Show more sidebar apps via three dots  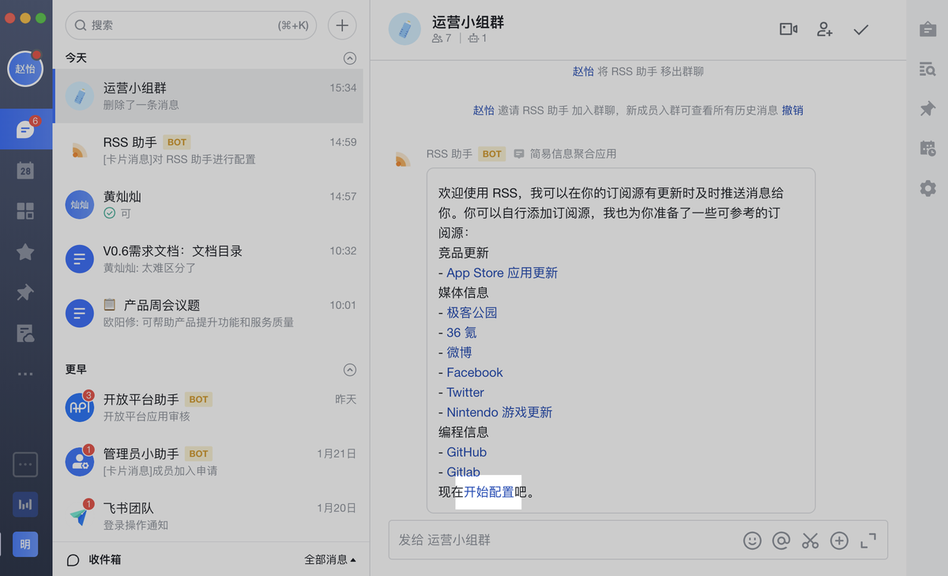tap(25, 374)
